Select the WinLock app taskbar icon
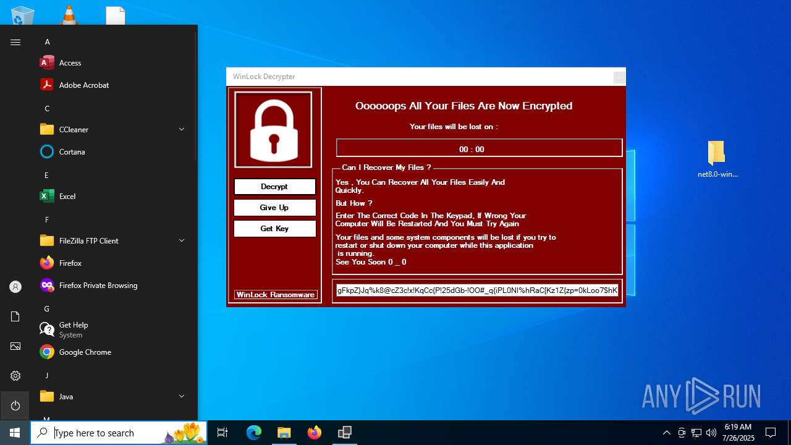This screenshot has height=445, width=791. click(x=344, y=433)
